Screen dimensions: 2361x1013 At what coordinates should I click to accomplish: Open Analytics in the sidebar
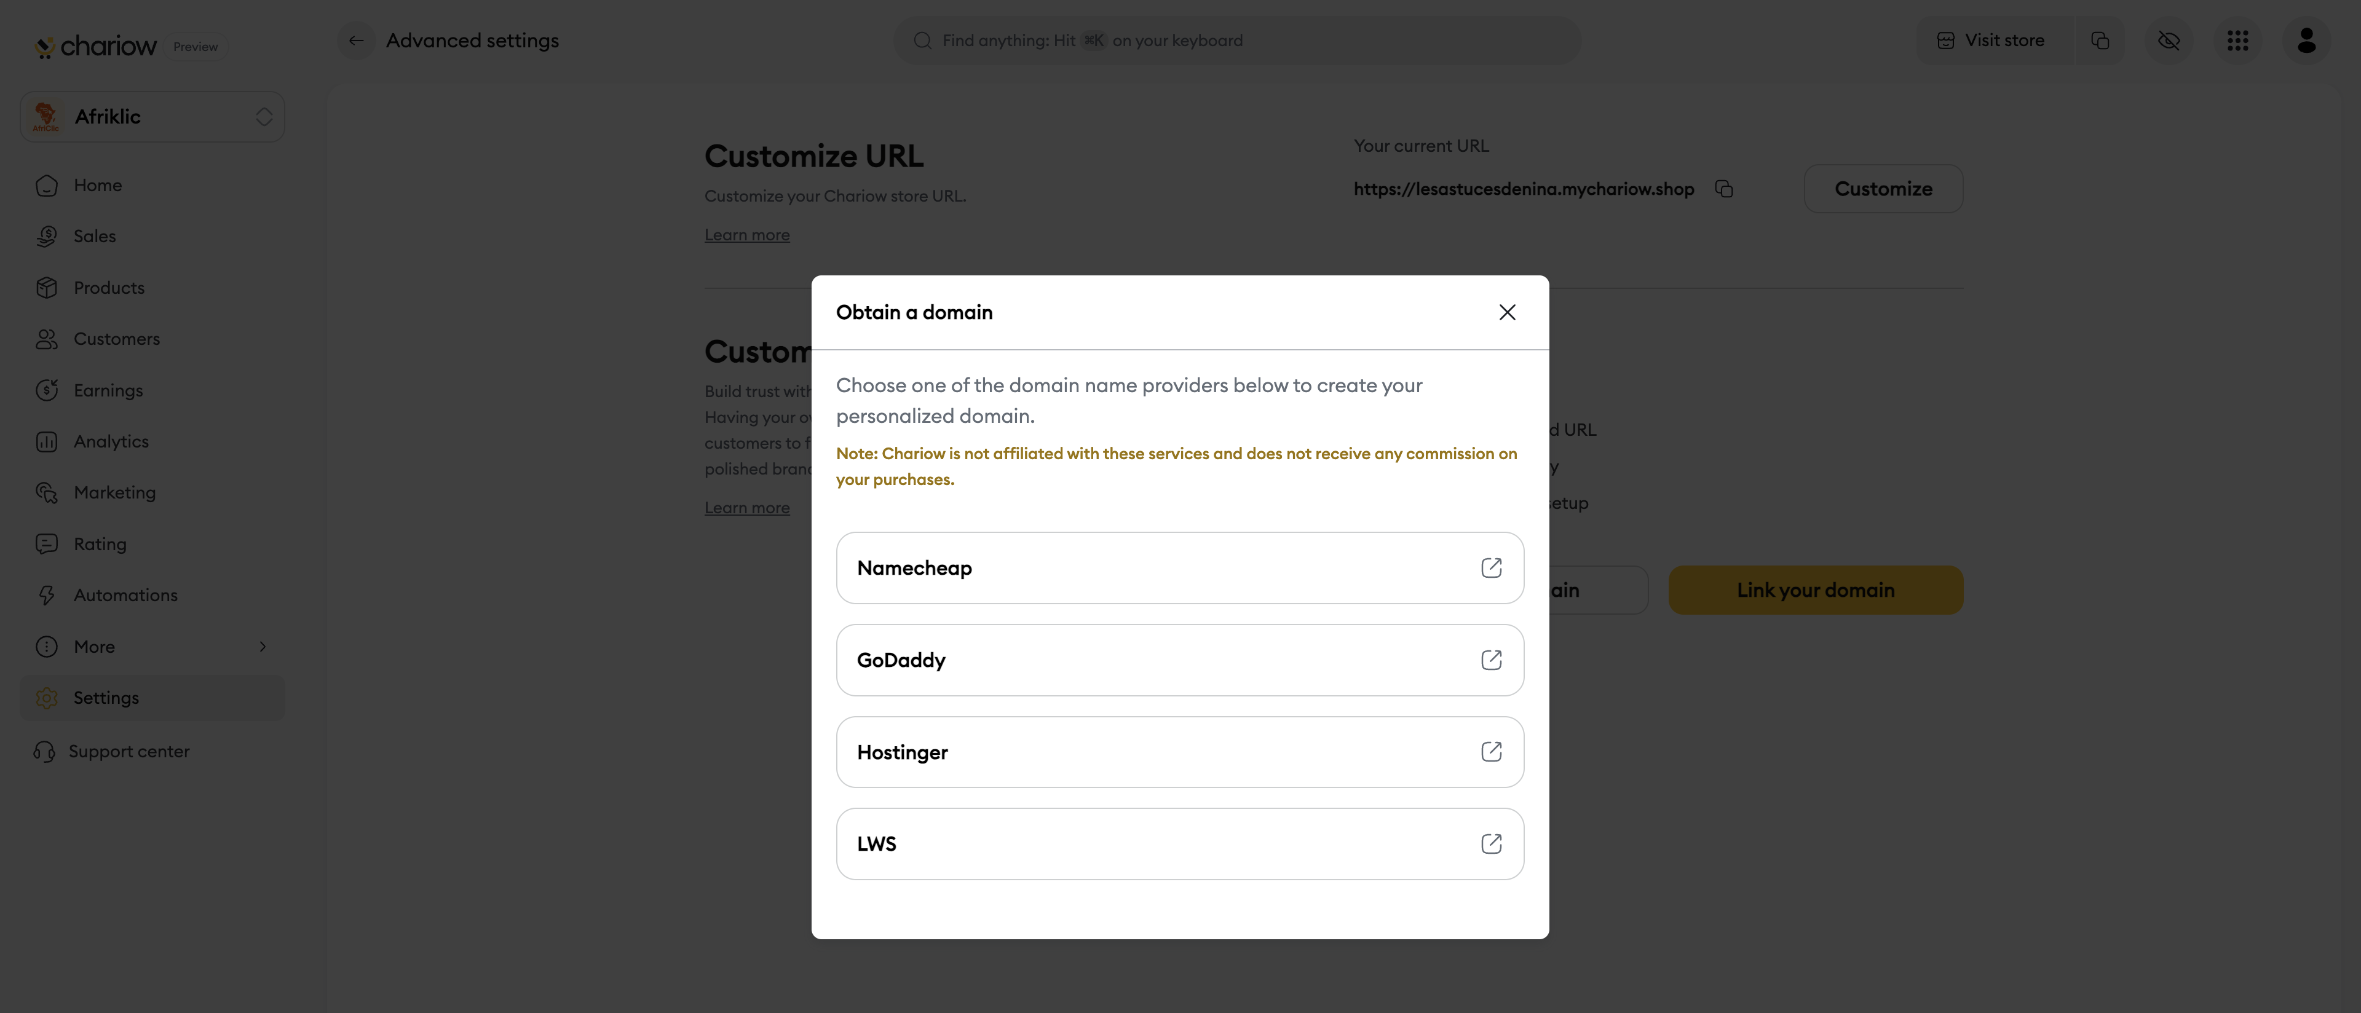(x=111, y=441)
